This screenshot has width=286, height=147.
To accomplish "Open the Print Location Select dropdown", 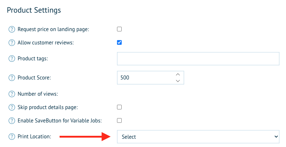I will [198, 137].
